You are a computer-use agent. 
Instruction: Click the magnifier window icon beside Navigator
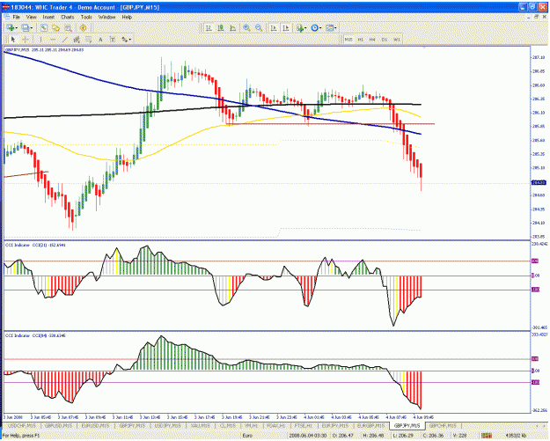(x=68, y=27)
